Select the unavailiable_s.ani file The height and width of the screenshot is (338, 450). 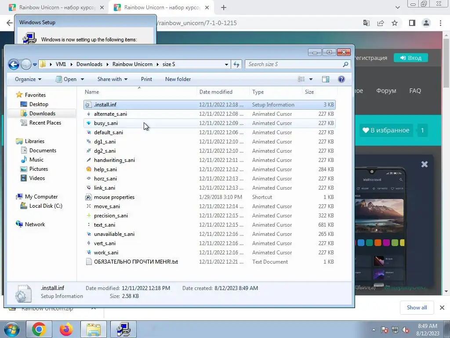click(x=210, y=234)
